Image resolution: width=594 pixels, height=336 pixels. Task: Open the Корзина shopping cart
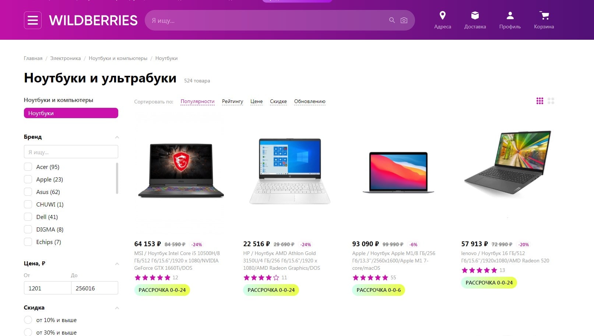coord(544,15)
